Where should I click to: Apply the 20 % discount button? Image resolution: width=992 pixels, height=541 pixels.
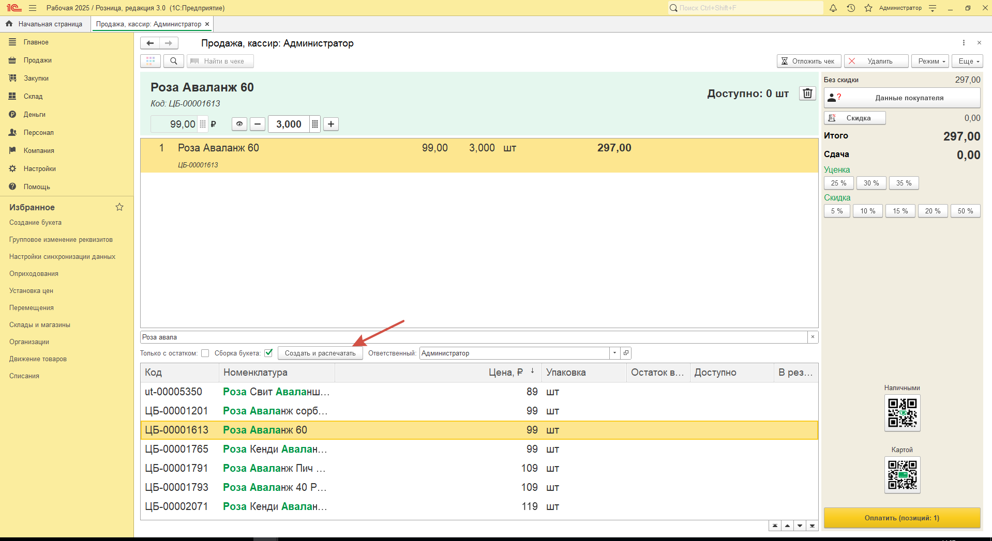click(x=933, y=211)
